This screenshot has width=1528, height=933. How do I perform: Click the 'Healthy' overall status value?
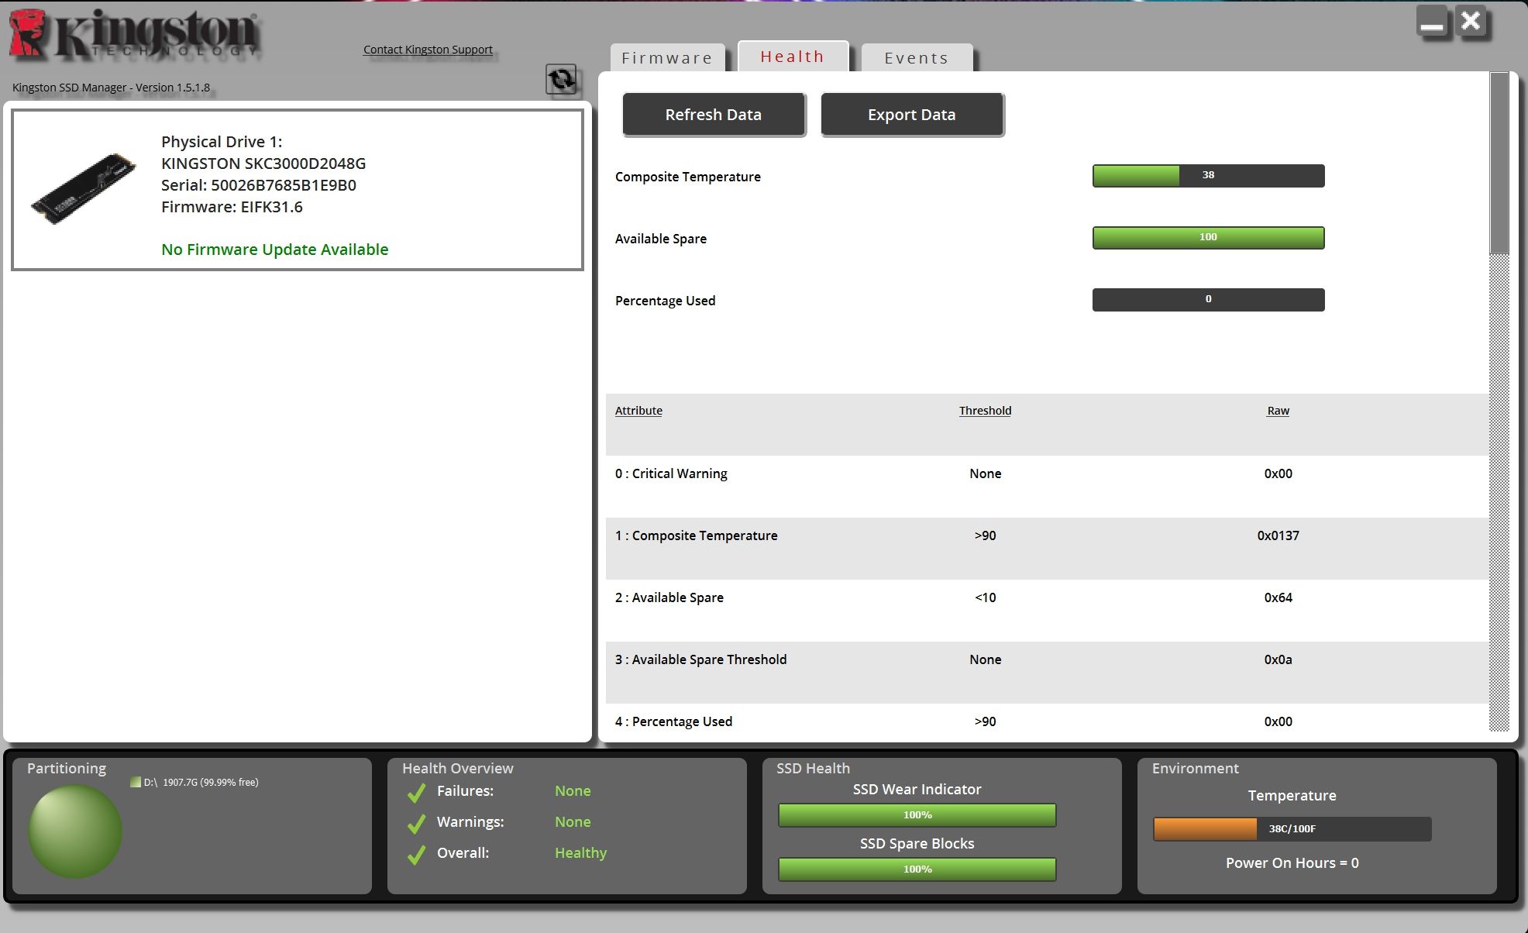[580, 852]
